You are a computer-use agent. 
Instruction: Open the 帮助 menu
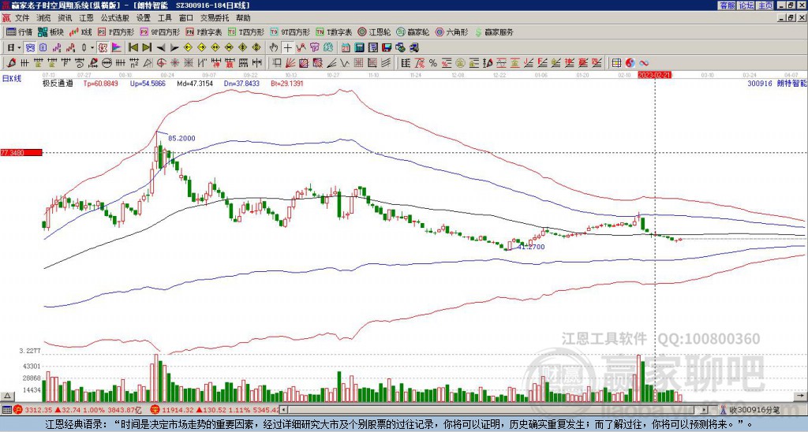pos(243,18)
